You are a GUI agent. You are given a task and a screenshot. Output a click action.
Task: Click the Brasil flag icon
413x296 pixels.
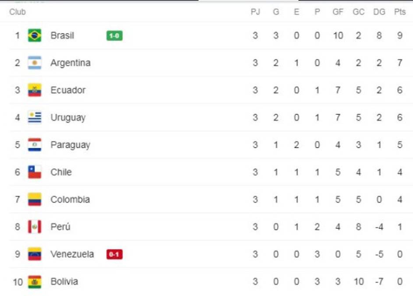point(35,35)
